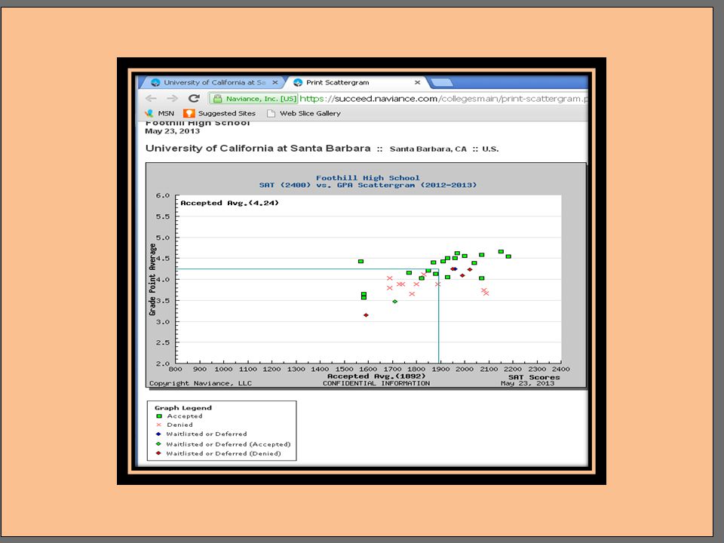This screenshot has height=543, width=724.
Task: Click the Grade Point Average axis label
Action: tap(152, 280)
